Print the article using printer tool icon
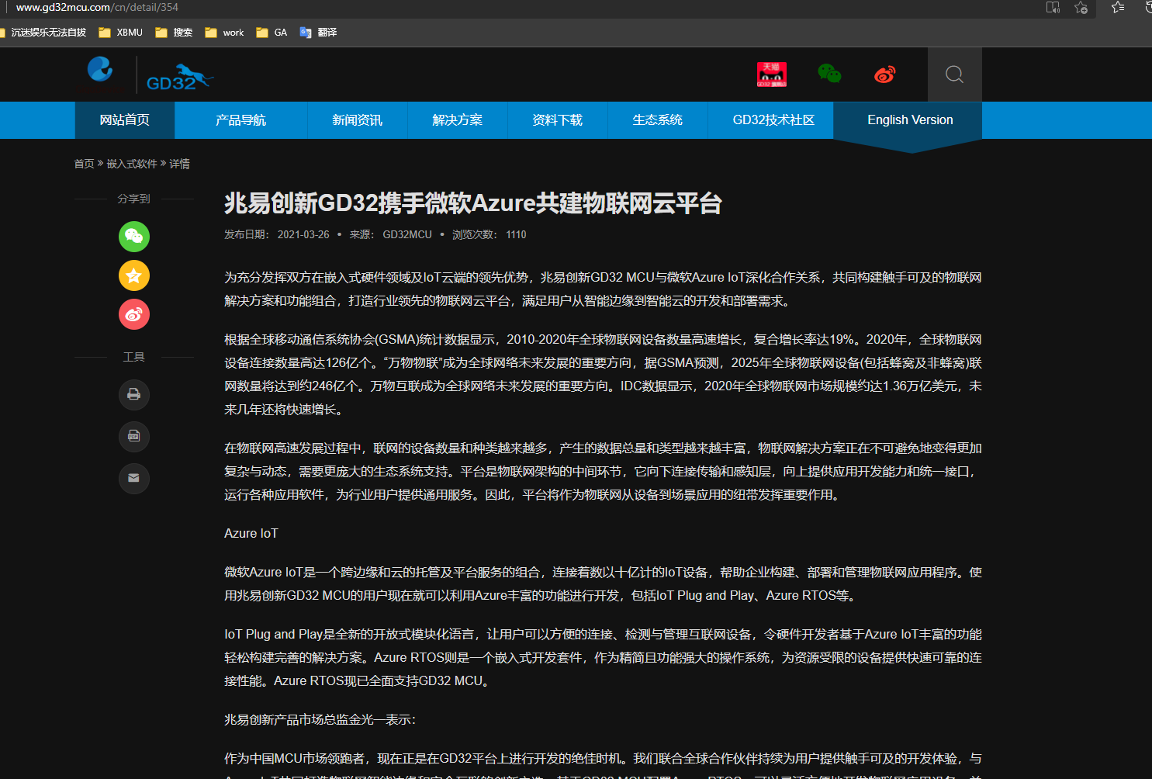 pos(134,394)
